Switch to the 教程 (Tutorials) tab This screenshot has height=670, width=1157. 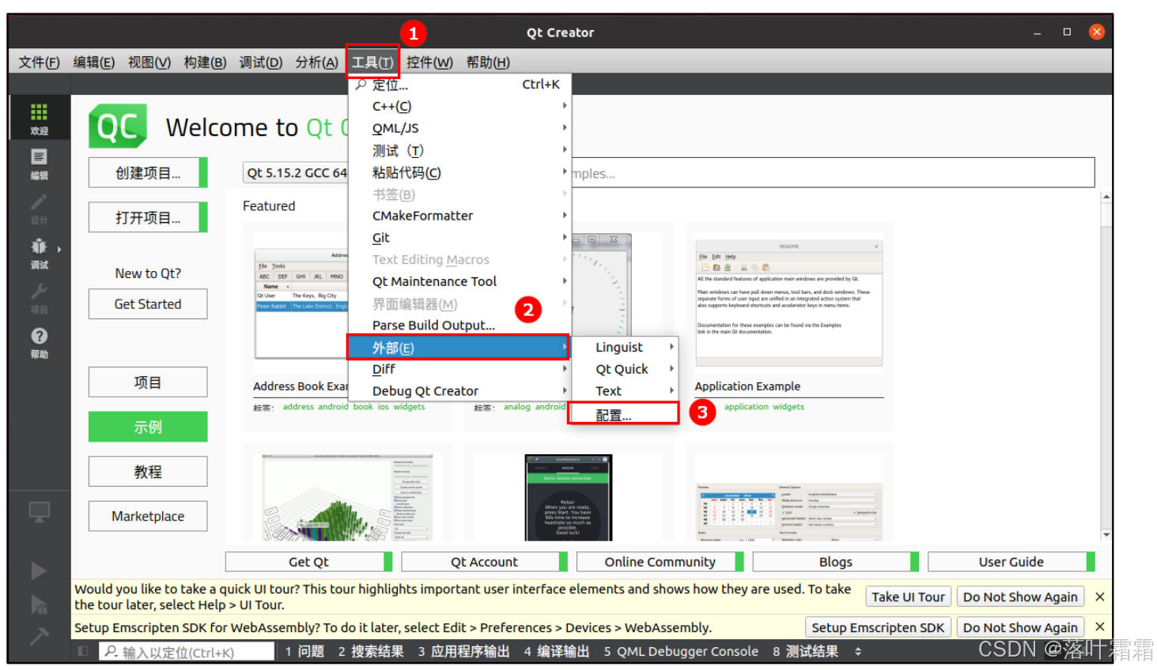pos(148,472)
